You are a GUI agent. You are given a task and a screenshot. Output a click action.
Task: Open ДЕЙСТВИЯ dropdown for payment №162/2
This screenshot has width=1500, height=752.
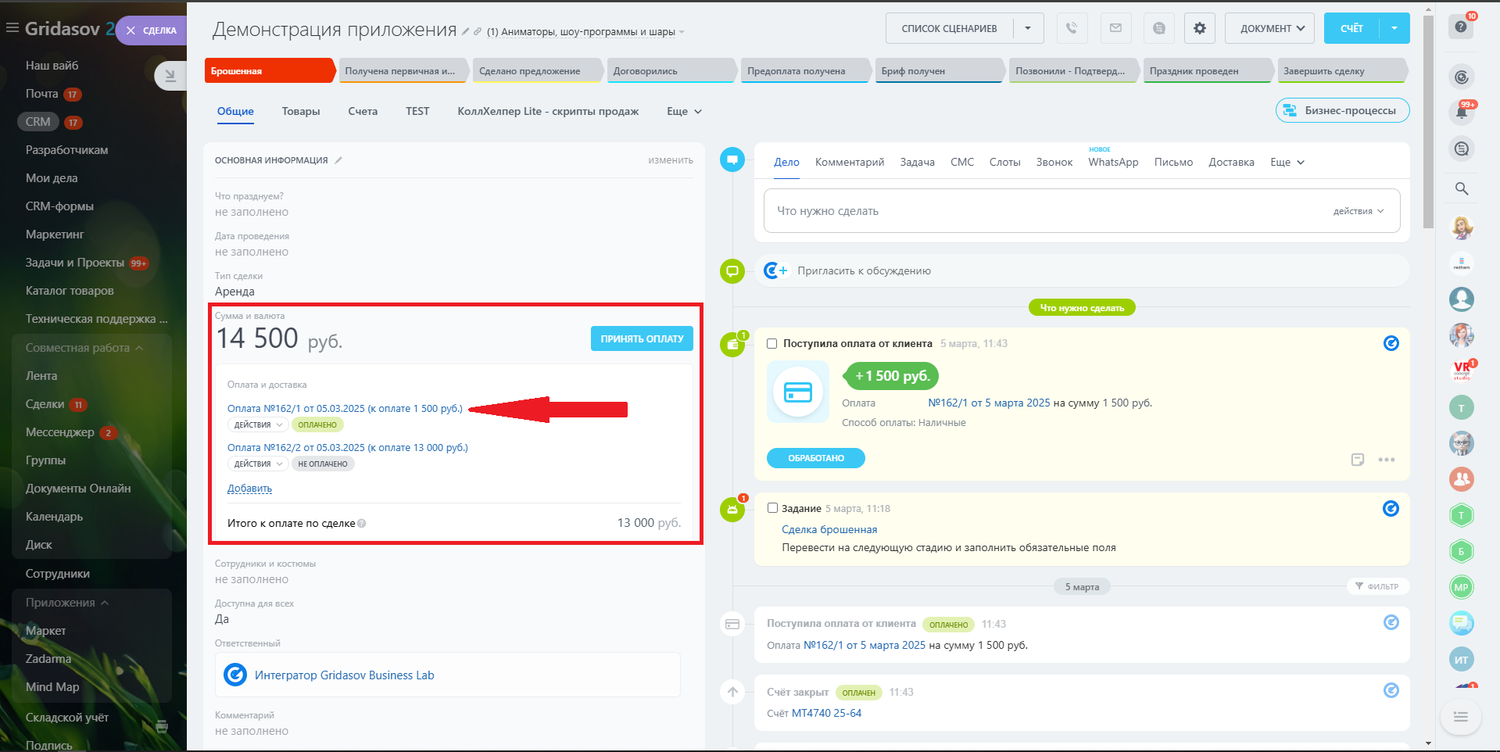click(258, 464)
